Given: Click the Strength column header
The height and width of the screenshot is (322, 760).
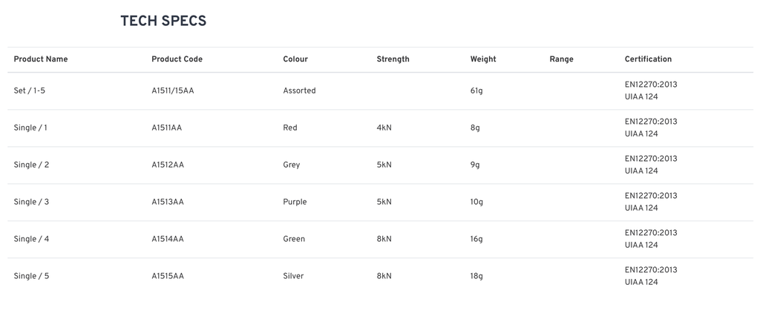Looking at the screenshot, I should point(393,59).
